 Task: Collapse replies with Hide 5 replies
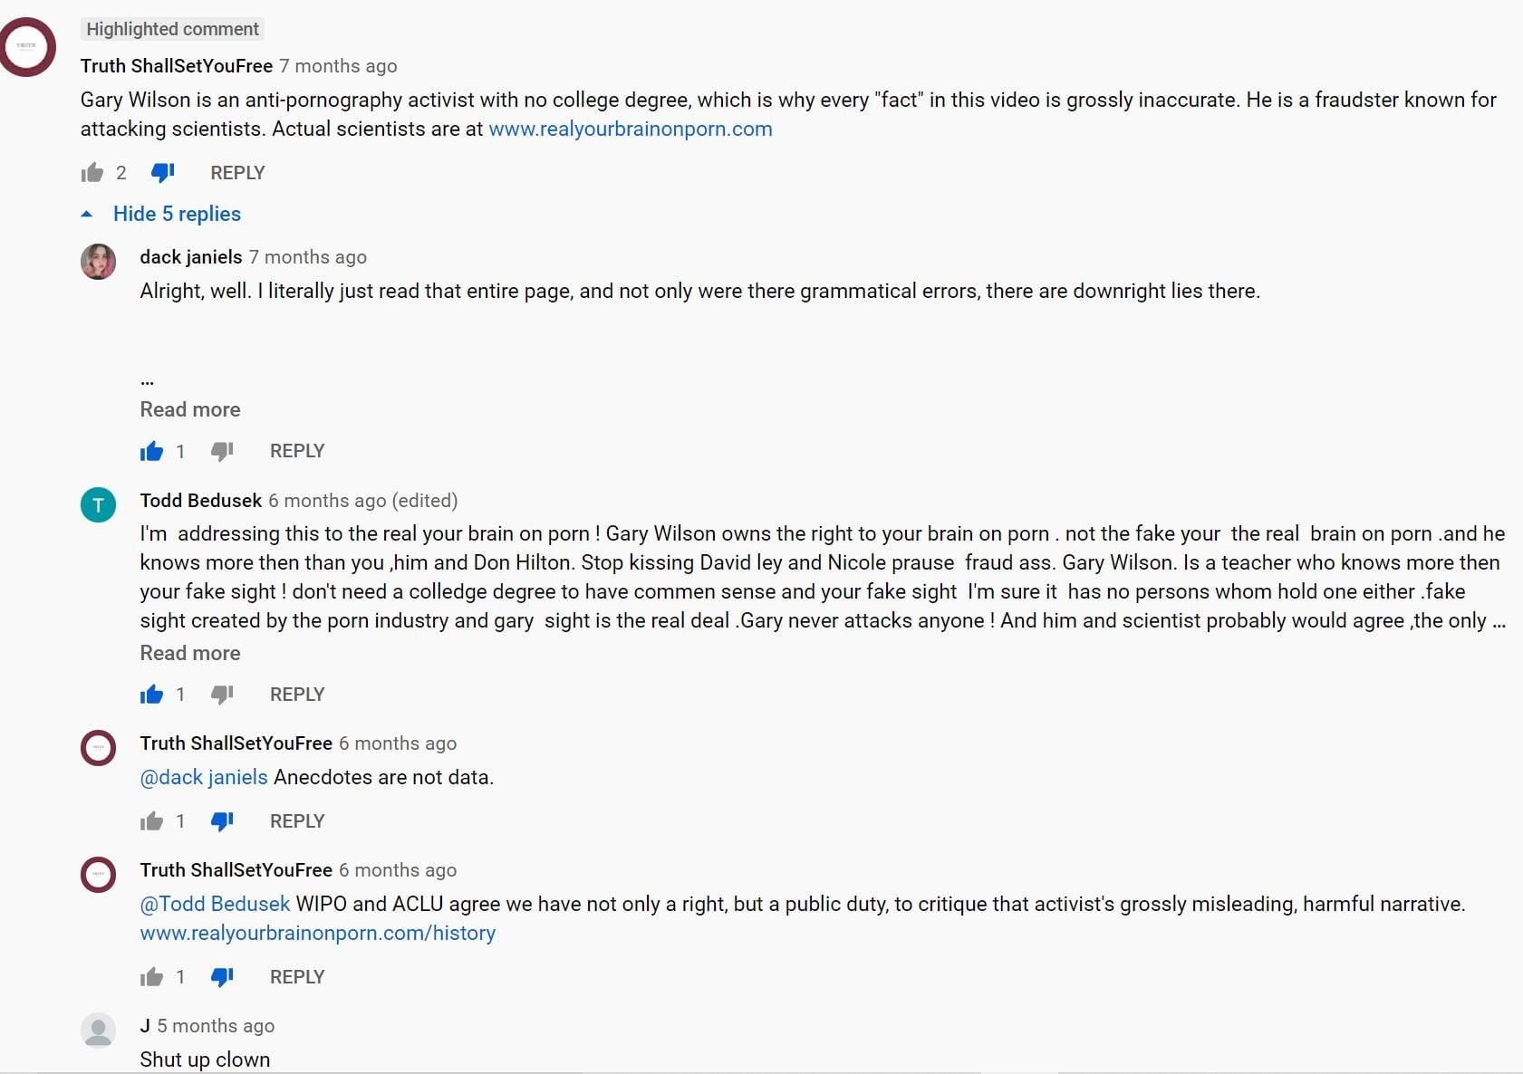pos(176,214)
